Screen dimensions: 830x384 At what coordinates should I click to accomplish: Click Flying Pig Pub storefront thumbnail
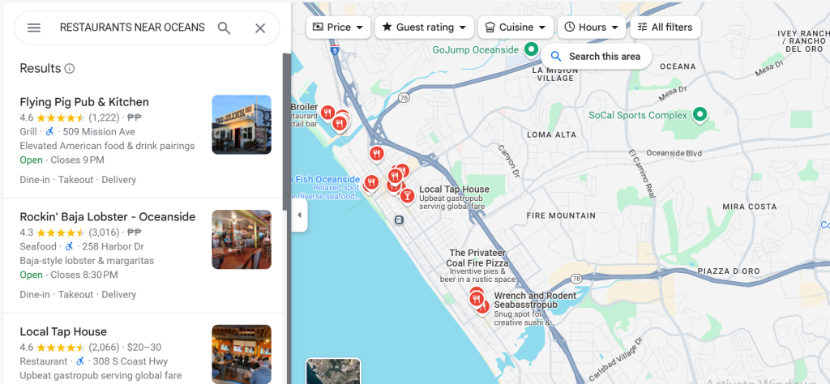pos(242,125)
